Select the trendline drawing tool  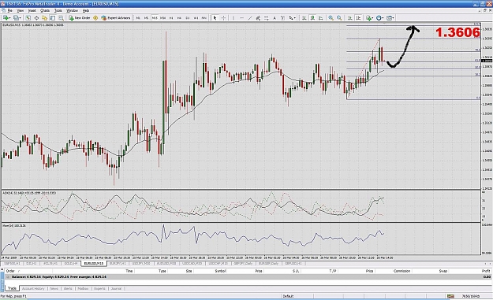(250, 18)
